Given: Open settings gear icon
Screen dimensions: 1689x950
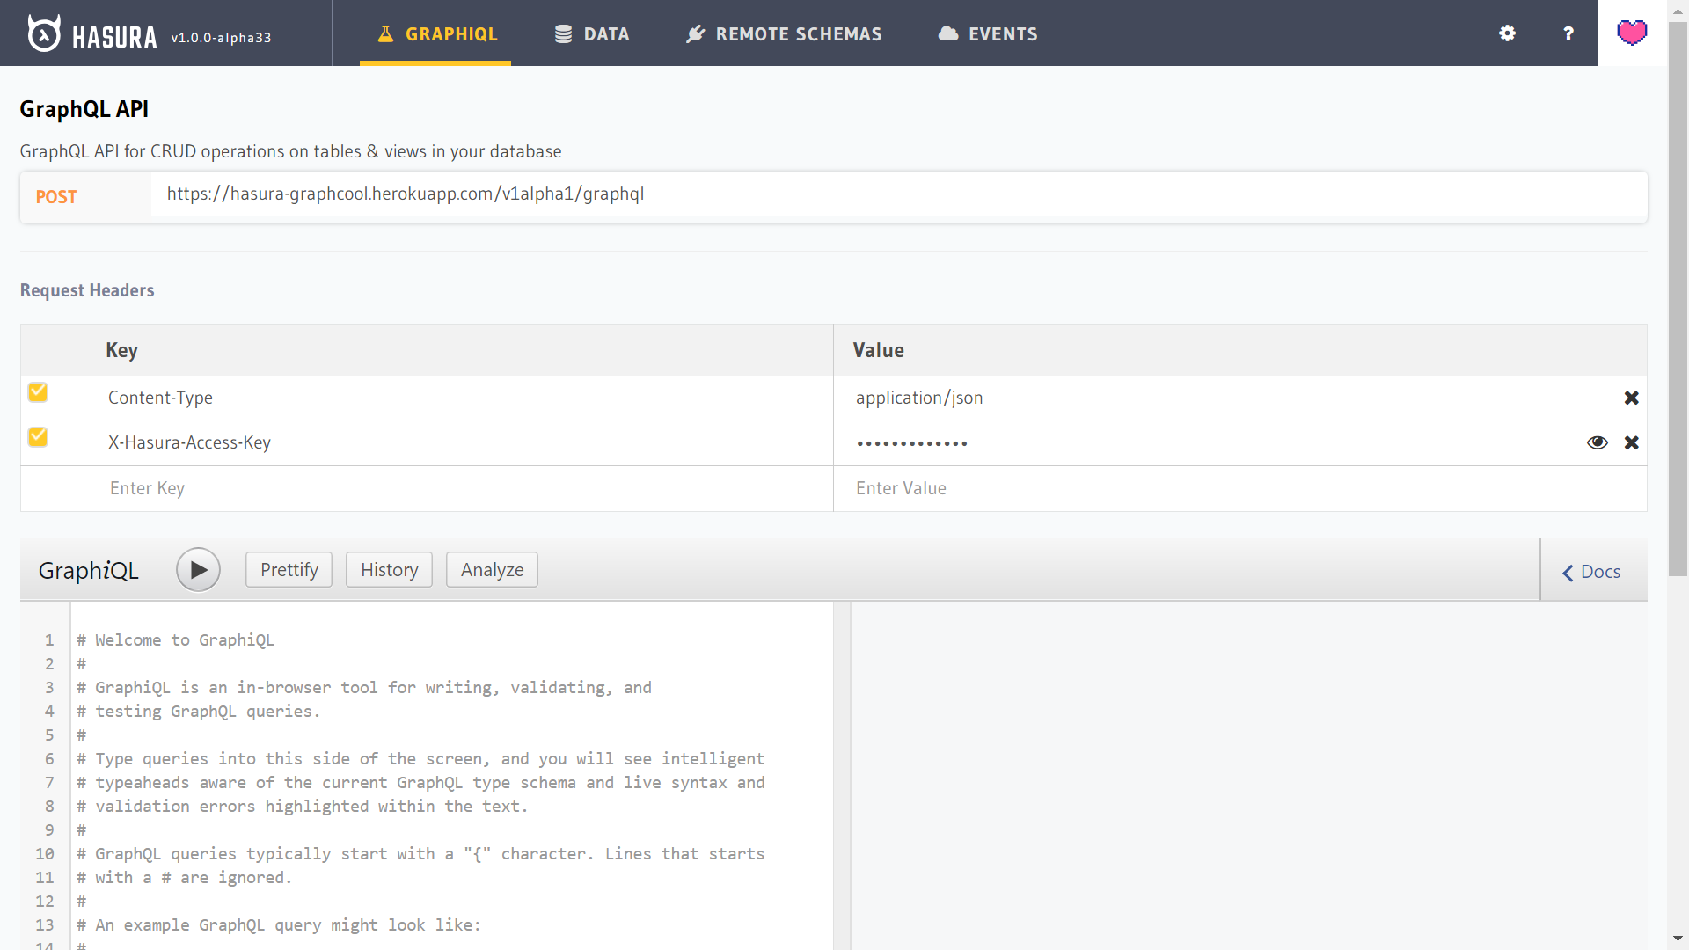Looking at the screenshot, I should coord(1507,33).
